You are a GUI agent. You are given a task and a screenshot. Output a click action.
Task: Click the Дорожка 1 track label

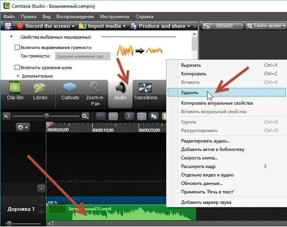(21, 209)
